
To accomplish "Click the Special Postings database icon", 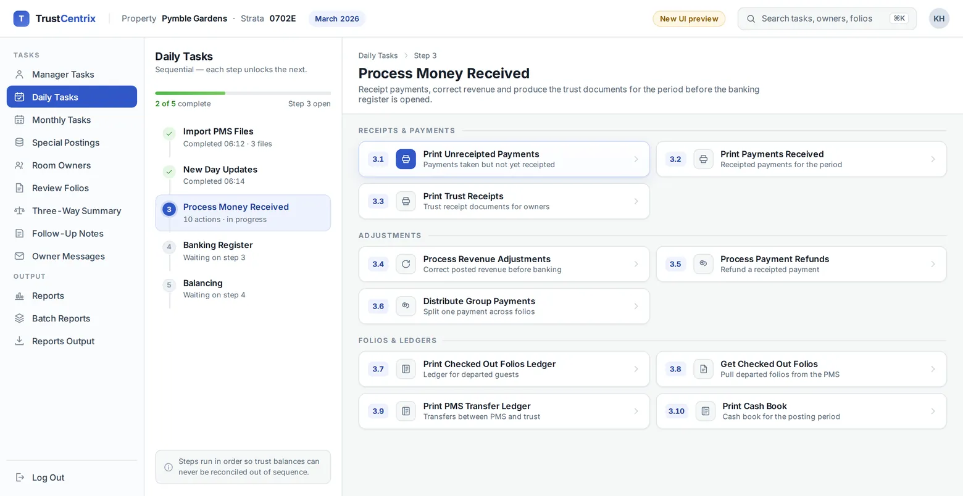I will click(x=20, y=143).
